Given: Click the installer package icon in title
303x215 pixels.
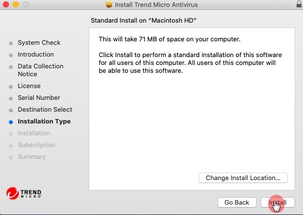Looking at the screenshot, I should (109, 4).
